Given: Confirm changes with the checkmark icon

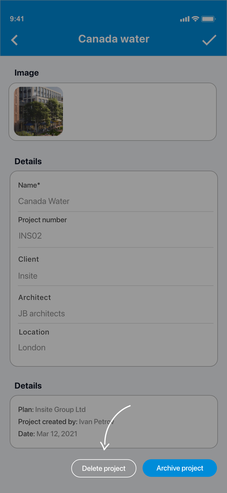Looking at the screenshot, I should click(x=209, y=40).
